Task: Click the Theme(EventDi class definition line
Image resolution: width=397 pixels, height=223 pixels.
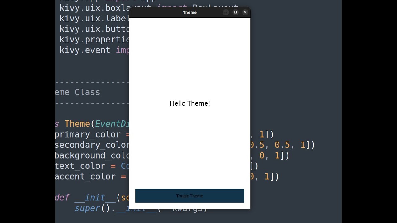Action: [x=92, y=124]
